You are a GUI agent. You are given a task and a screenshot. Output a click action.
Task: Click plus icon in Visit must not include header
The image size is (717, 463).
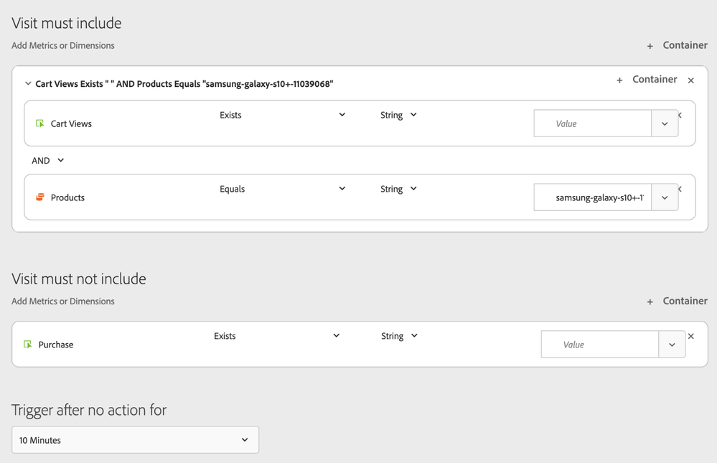[x=650, y=301]
